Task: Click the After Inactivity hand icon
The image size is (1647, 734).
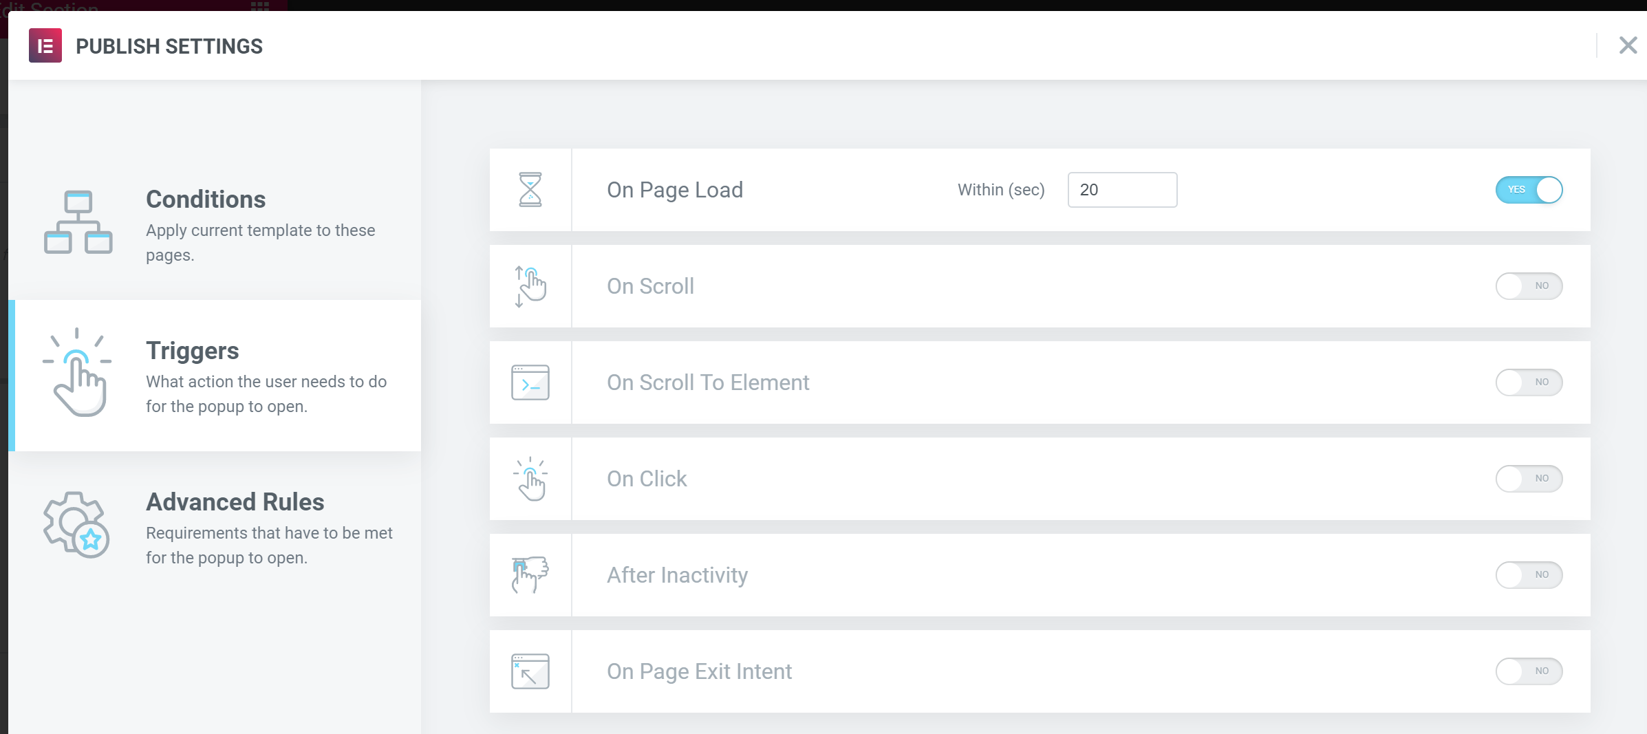Action: 530,575
